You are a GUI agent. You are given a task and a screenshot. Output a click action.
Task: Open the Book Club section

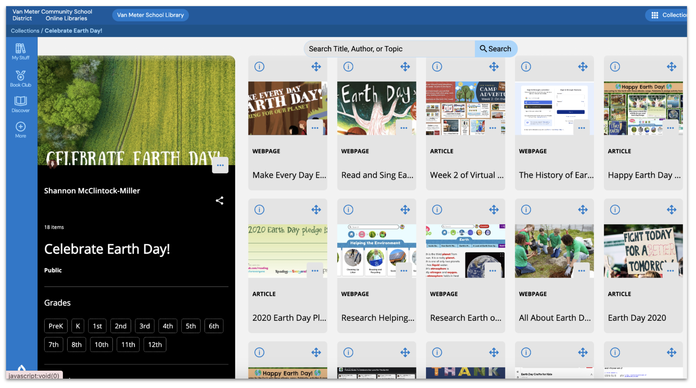point(21,79)
